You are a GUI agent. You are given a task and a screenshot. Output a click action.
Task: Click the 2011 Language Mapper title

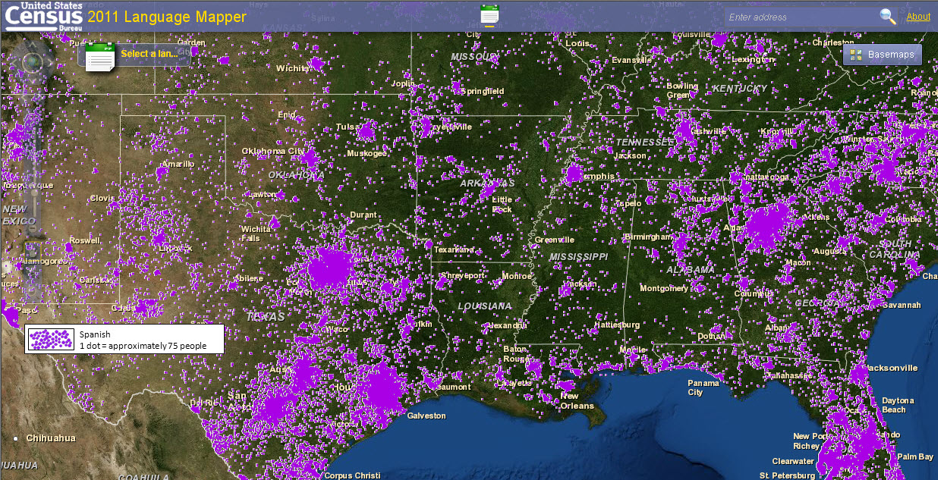[167, 17]
